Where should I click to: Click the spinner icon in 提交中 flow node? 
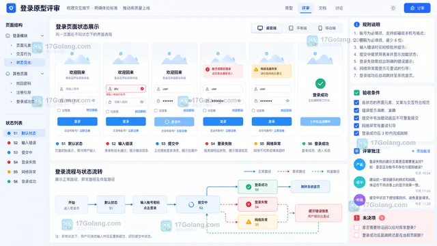pyautogui.click(x=191, y=204)
